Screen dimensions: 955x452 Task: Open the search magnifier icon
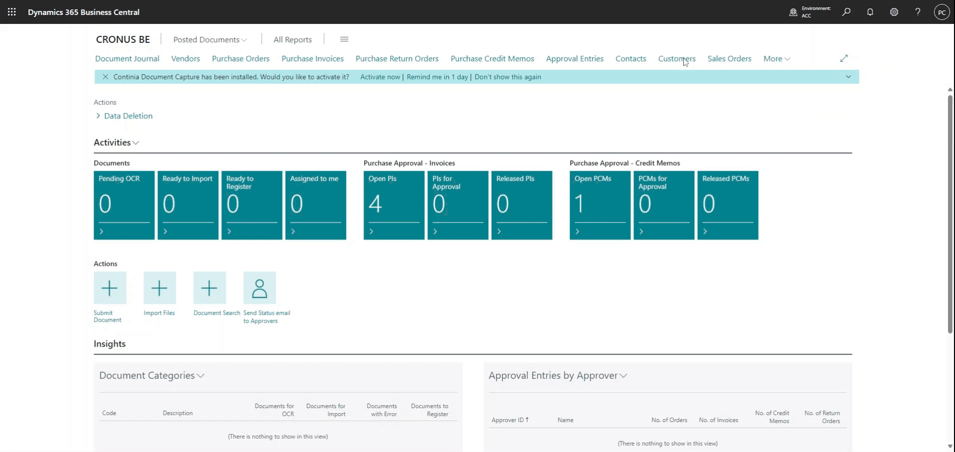846,12
